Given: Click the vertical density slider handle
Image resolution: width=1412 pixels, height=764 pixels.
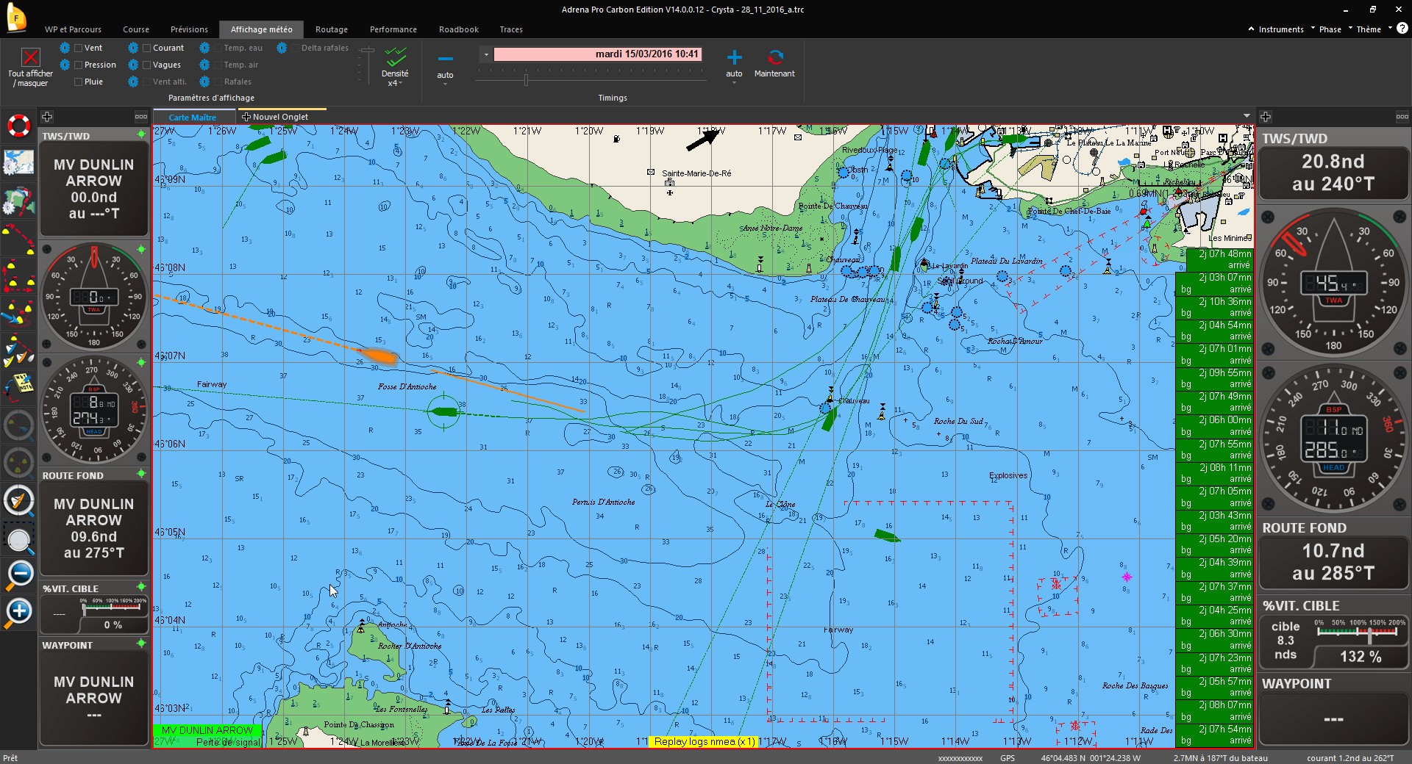Looking at the screenshot, I should point(367,51).
